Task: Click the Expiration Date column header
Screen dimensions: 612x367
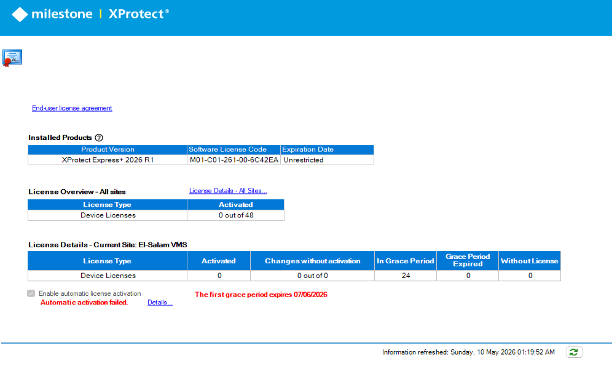Action: click(x=327, y=149)
